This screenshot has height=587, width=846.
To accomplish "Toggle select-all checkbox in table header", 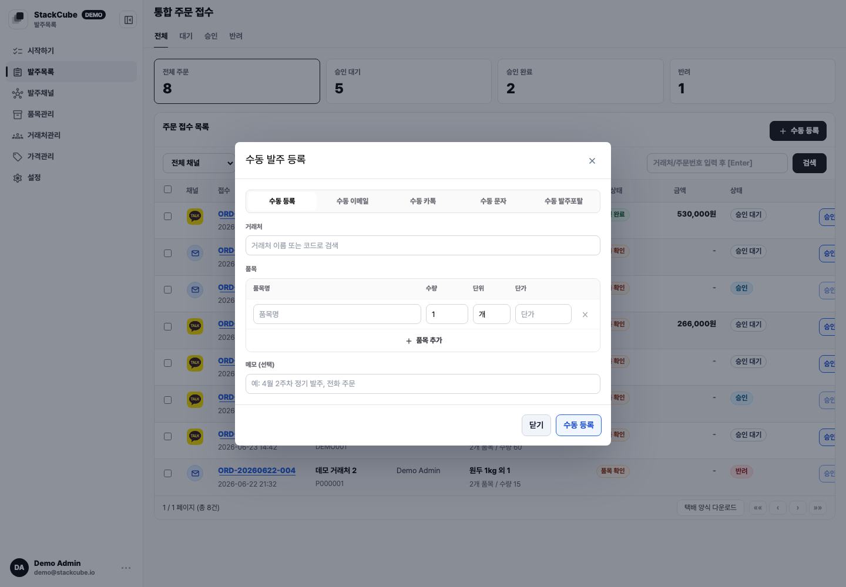I will point(167,190).
